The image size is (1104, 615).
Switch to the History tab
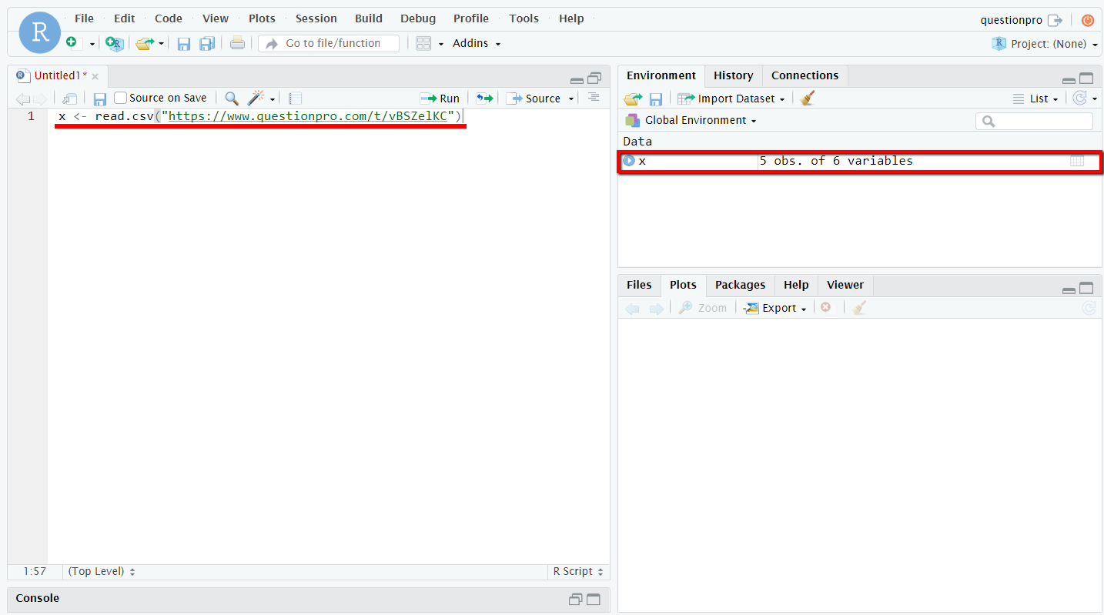click(x=733, y=75)
